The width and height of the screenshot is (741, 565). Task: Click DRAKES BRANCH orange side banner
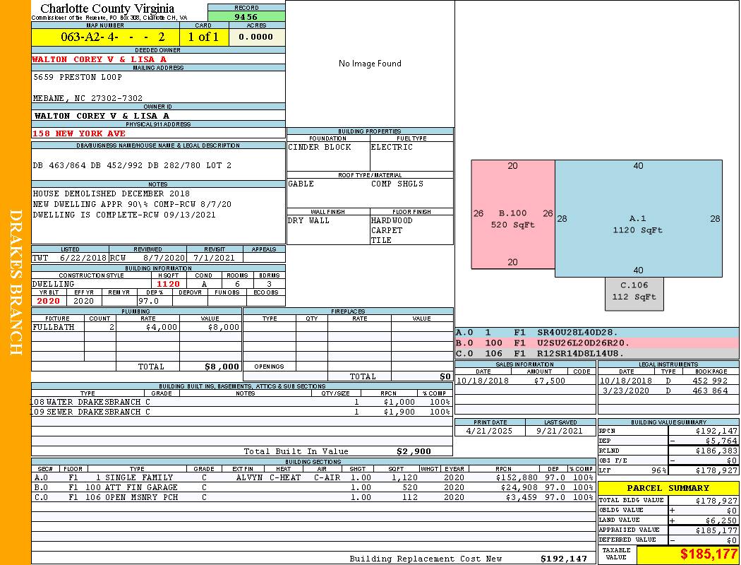pos(16,282)
